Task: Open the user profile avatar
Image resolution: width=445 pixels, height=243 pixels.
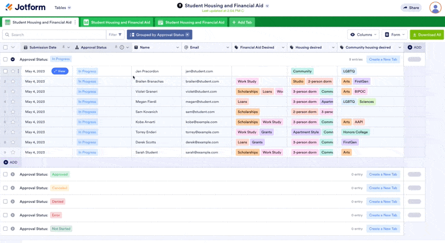Action: pyautogui.click(x=435, y=8)
